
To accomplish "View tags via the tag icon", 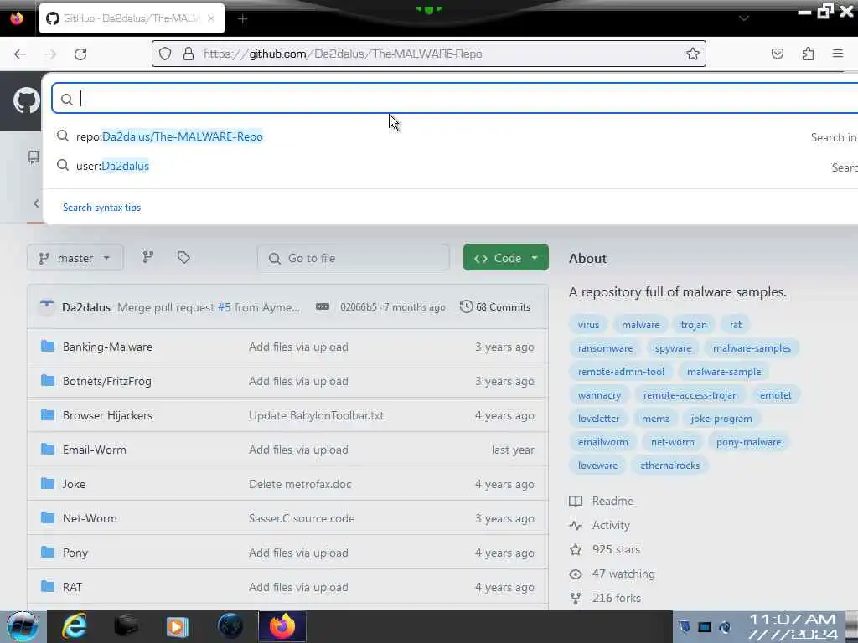I will click(x=183, y=257).
